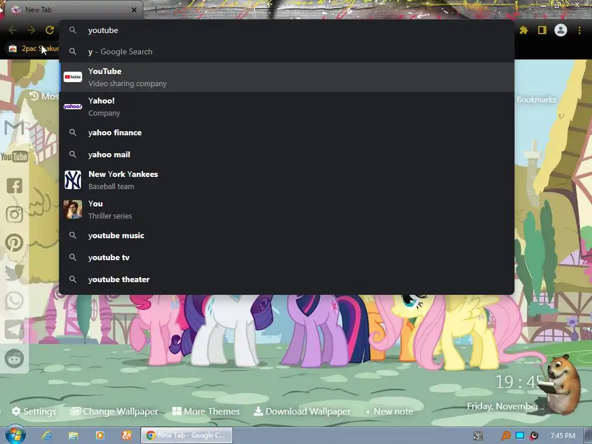Choose the youtube music suggestion
The height and width of the screenshot is (444, 592).
point(287,235)
